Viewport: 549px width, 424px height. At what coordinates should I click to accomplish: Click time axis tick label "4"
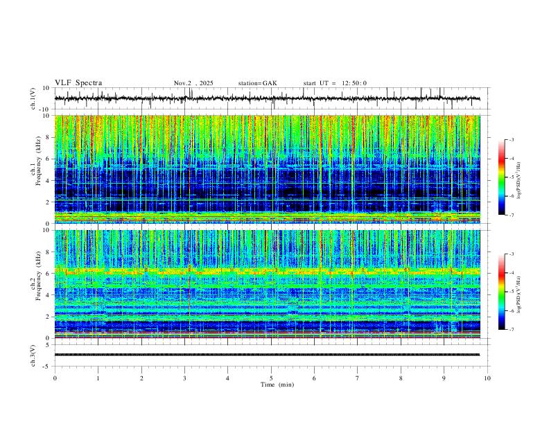[x=227, y=378]
